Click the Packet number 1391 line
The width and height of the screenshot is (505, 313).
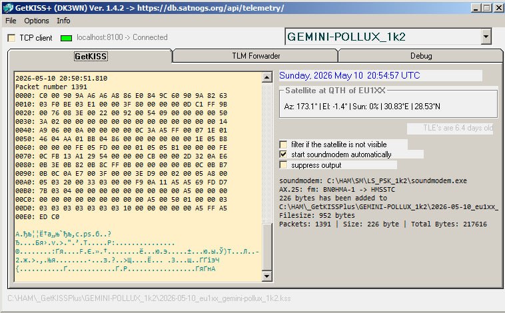pos(51,87)
